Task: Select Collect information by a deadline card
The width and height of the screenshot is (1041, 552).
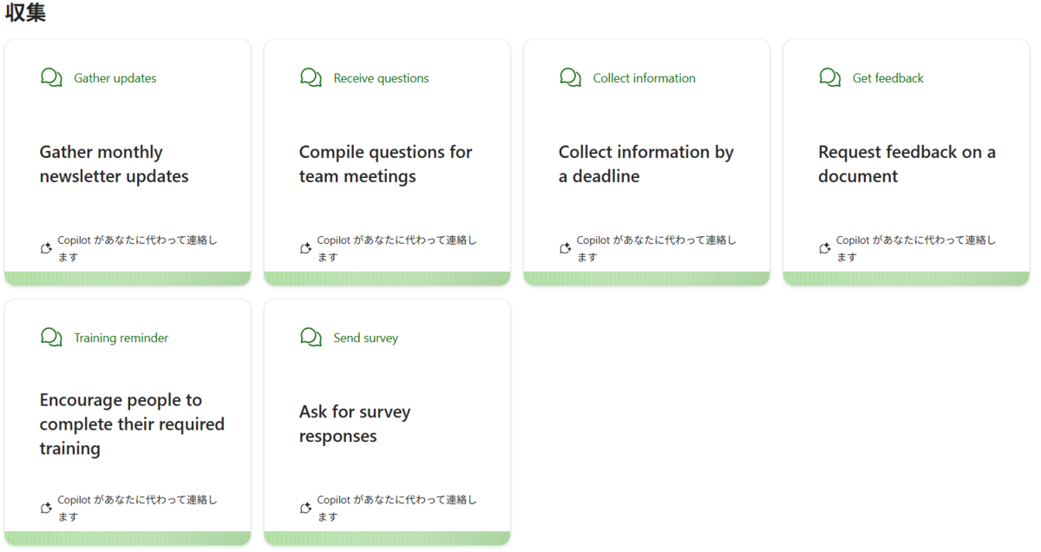Action: point(646,162)
